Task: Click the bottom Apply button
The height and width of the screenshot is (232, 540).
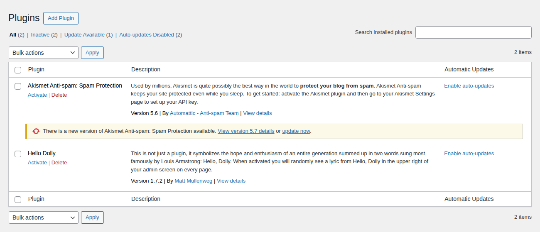Action: click(x=92, y=217)
